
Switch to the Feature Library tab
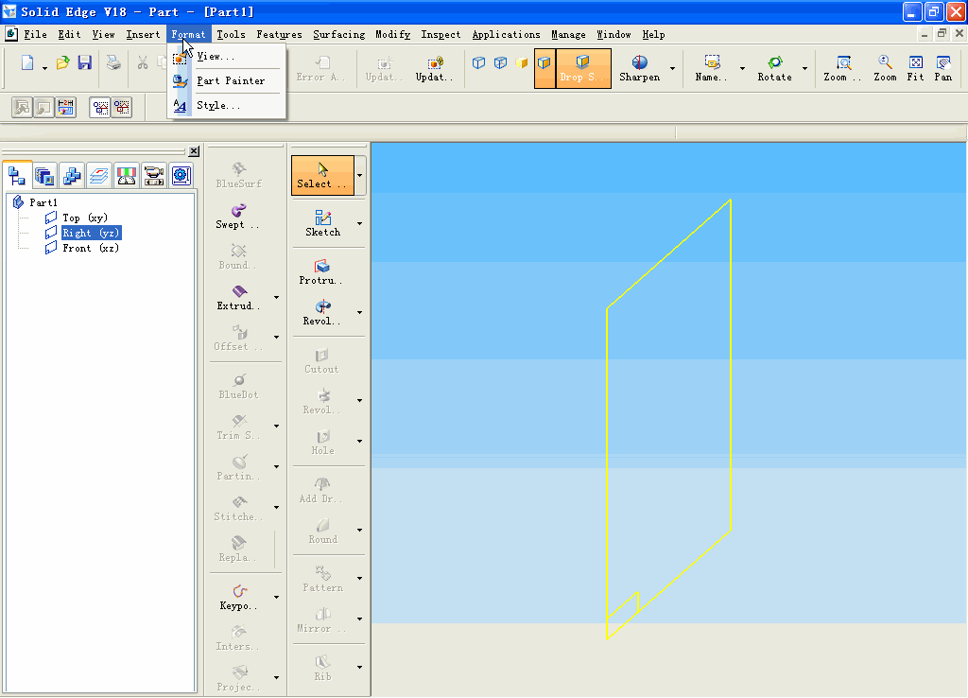click(x=44, y=176)
